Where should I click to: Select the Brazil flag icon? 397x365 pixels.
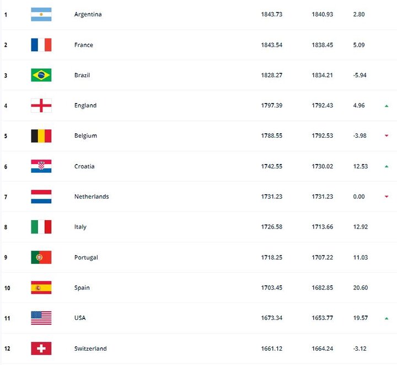pos(41,75)
